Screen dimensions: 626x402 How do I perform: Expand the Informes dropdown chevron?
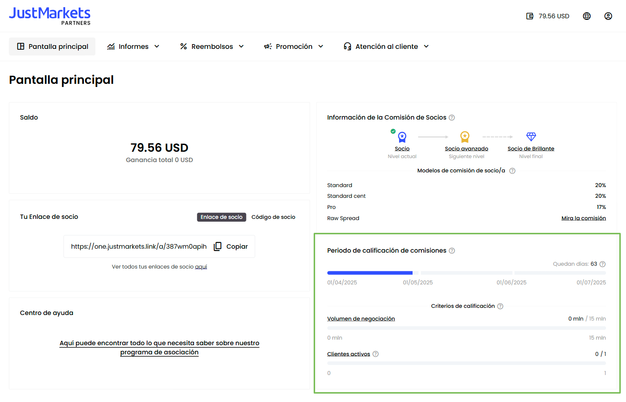click(157, 46)
